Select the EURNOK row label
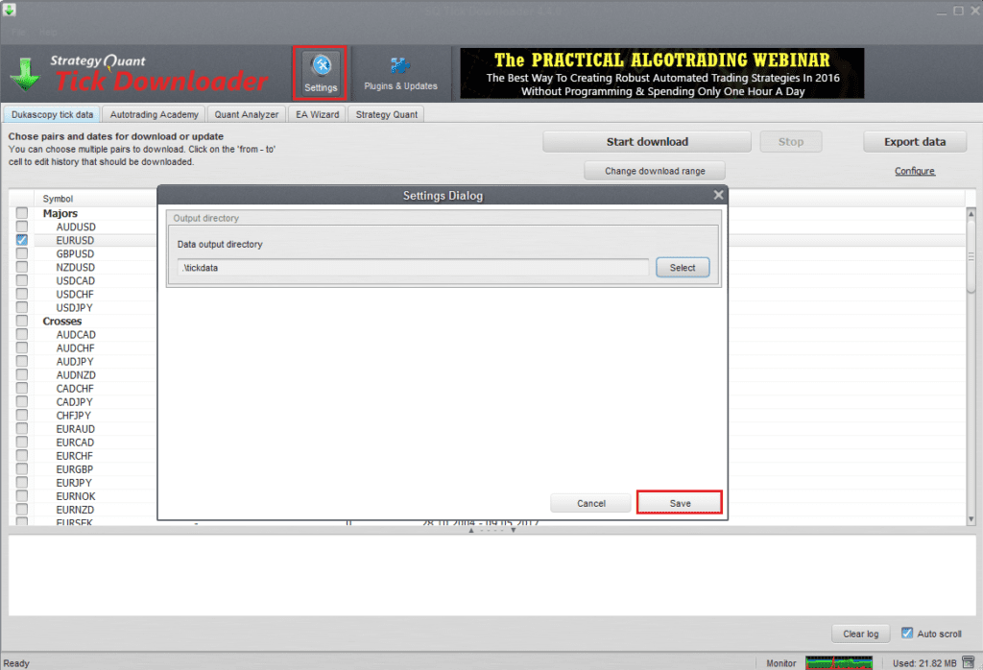 pos(76,495)
